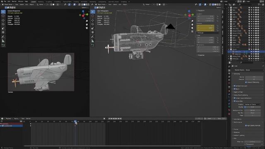265x149 pixels.
Task: Expand the Volumetrics panel
Action: tap(237, 119)
